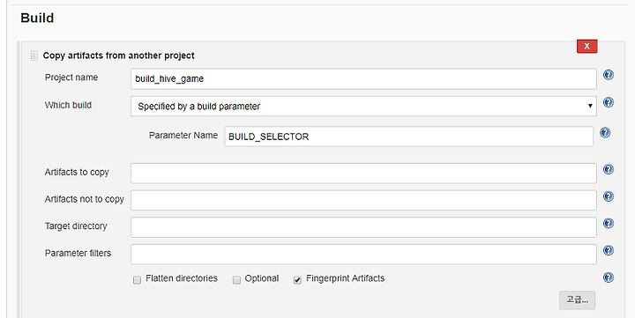Show help for Parameter filters
Screen dimensions: 635x318
coord(609,251)
